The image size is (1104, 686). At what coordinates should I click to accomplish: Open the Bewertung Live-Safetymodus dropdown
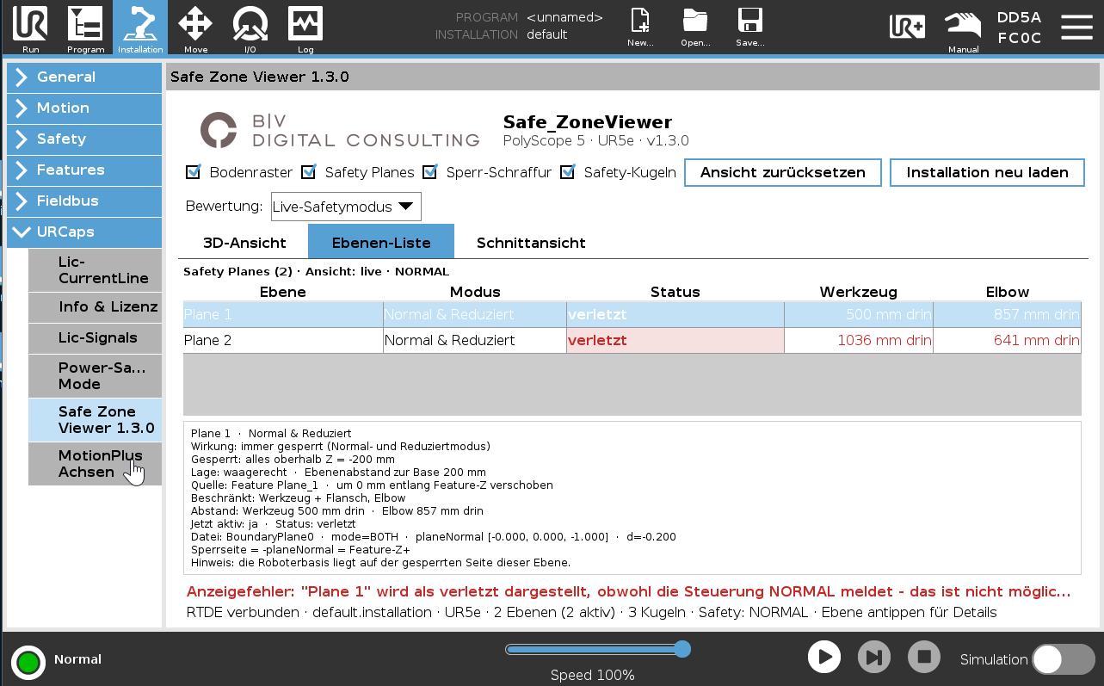[x=346, y=207]
